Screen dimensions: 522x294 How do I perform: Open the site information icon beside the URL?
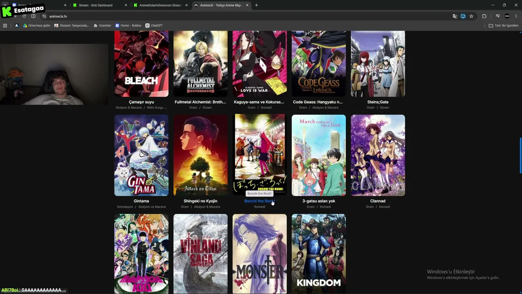[44, 16]
